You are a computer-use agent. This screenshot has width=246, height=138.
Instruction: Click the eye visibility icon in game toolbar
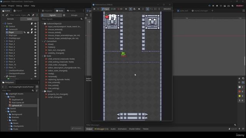pyautogui.click(x=126, y=9)
